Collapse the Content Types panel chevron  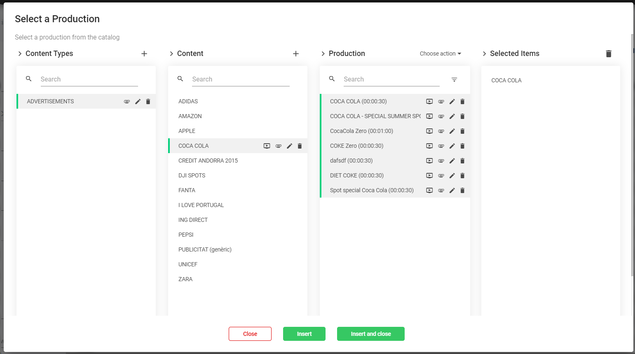click(20, 54)
